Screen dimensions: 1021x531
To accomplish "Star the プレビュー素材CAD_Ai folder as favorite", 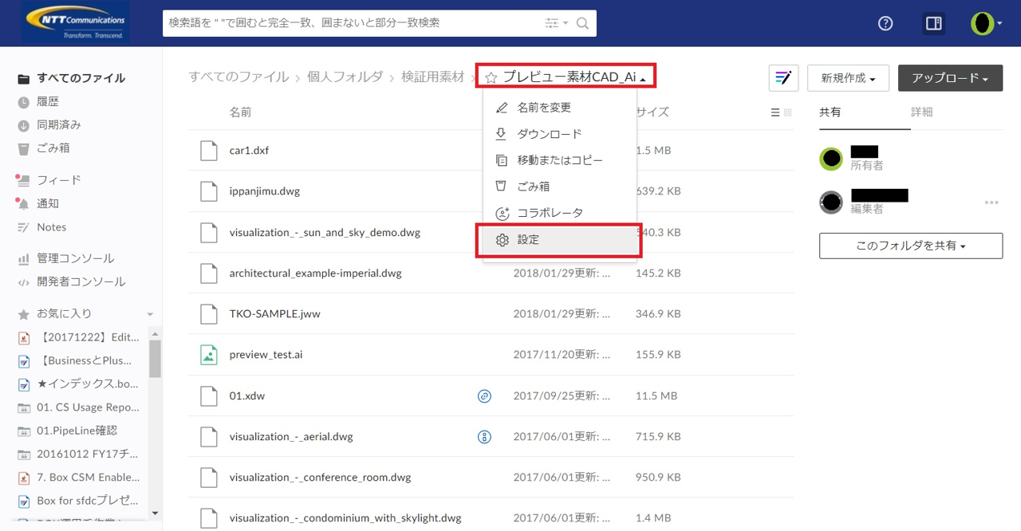I will point(491,77).
